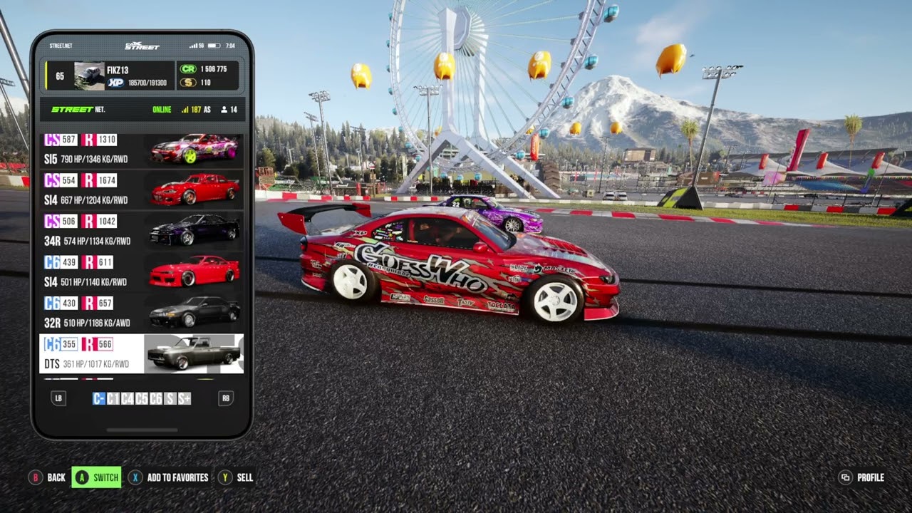Click the CS 506 class badge
Image resolution: width=912 pixels, height=513 pixels.
pyautogui.click(x=61, y=221)
